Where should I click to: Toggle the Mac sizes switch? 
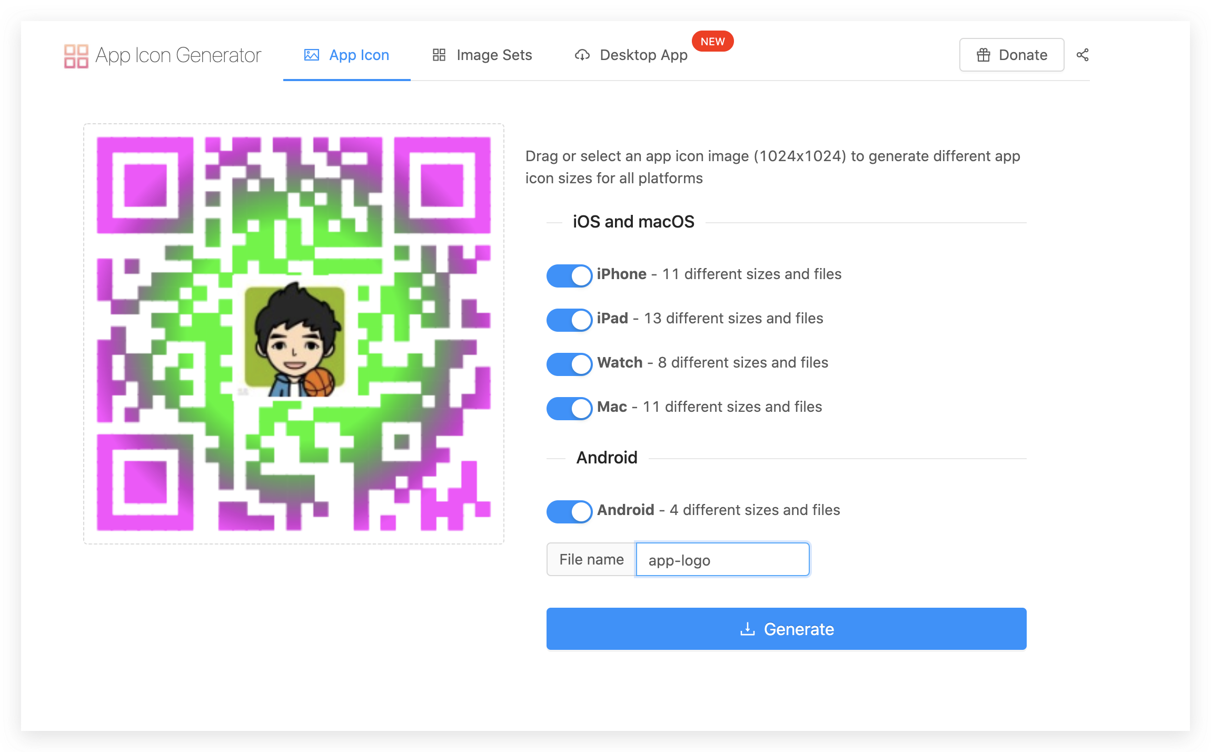click(570, 408)
